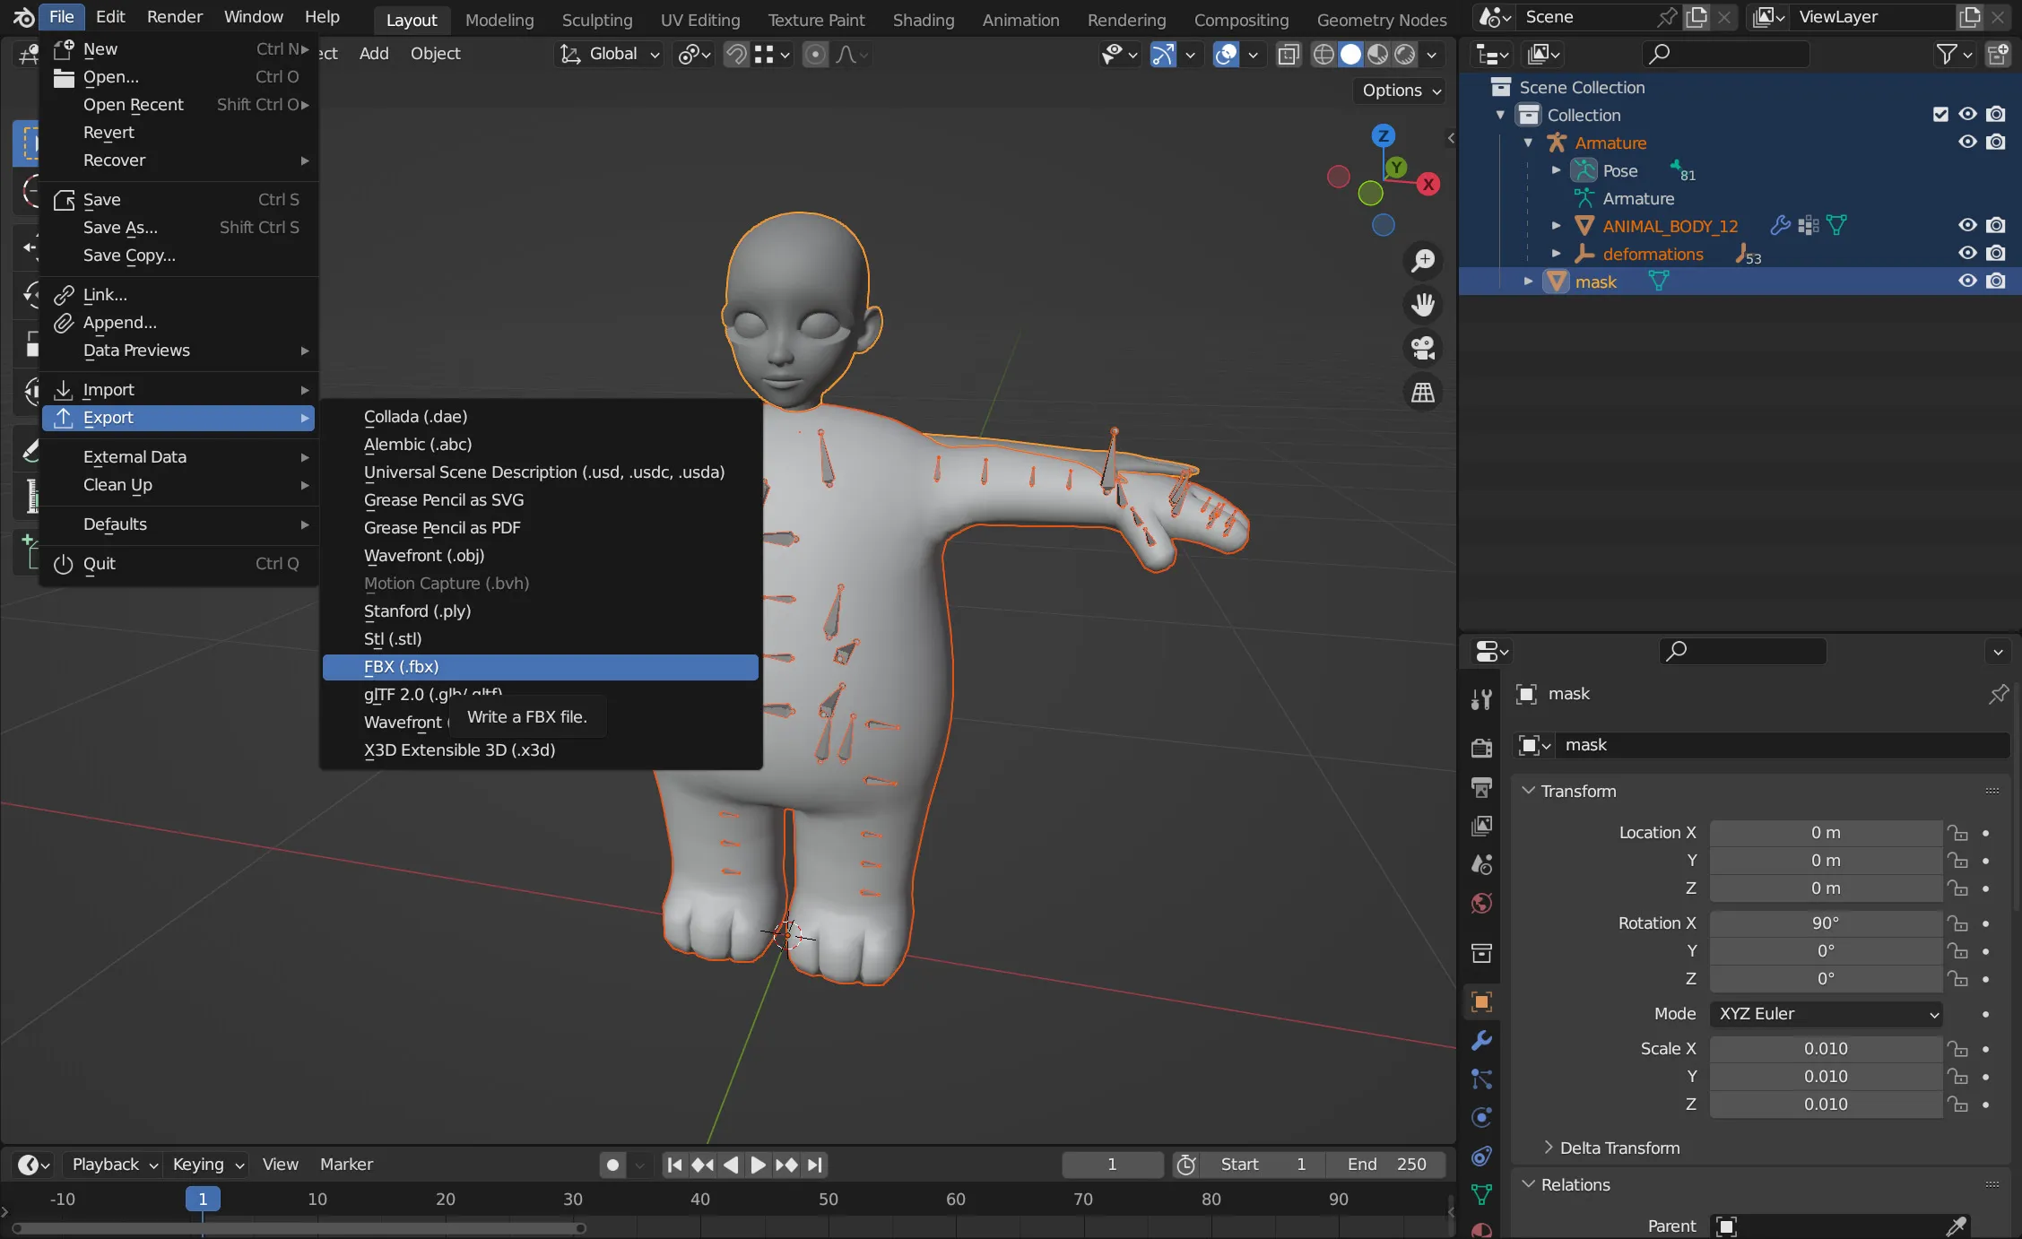This screenshot has width=2022, height=1239.
Task: Hide Armature in viewport eye toggle
Action: pyautogui.click(x=1967, y=142)
